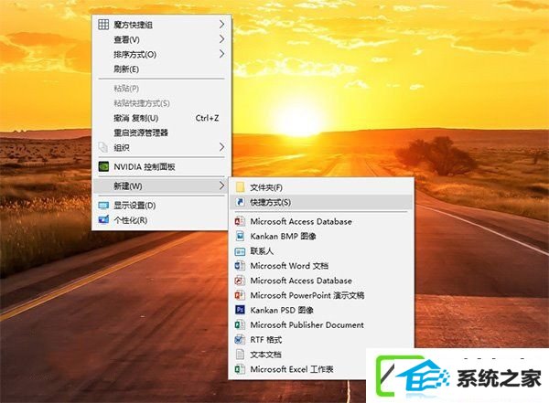Click the 文本文档 text file icon
The image size is (549, 403).
tap(240, 354)
